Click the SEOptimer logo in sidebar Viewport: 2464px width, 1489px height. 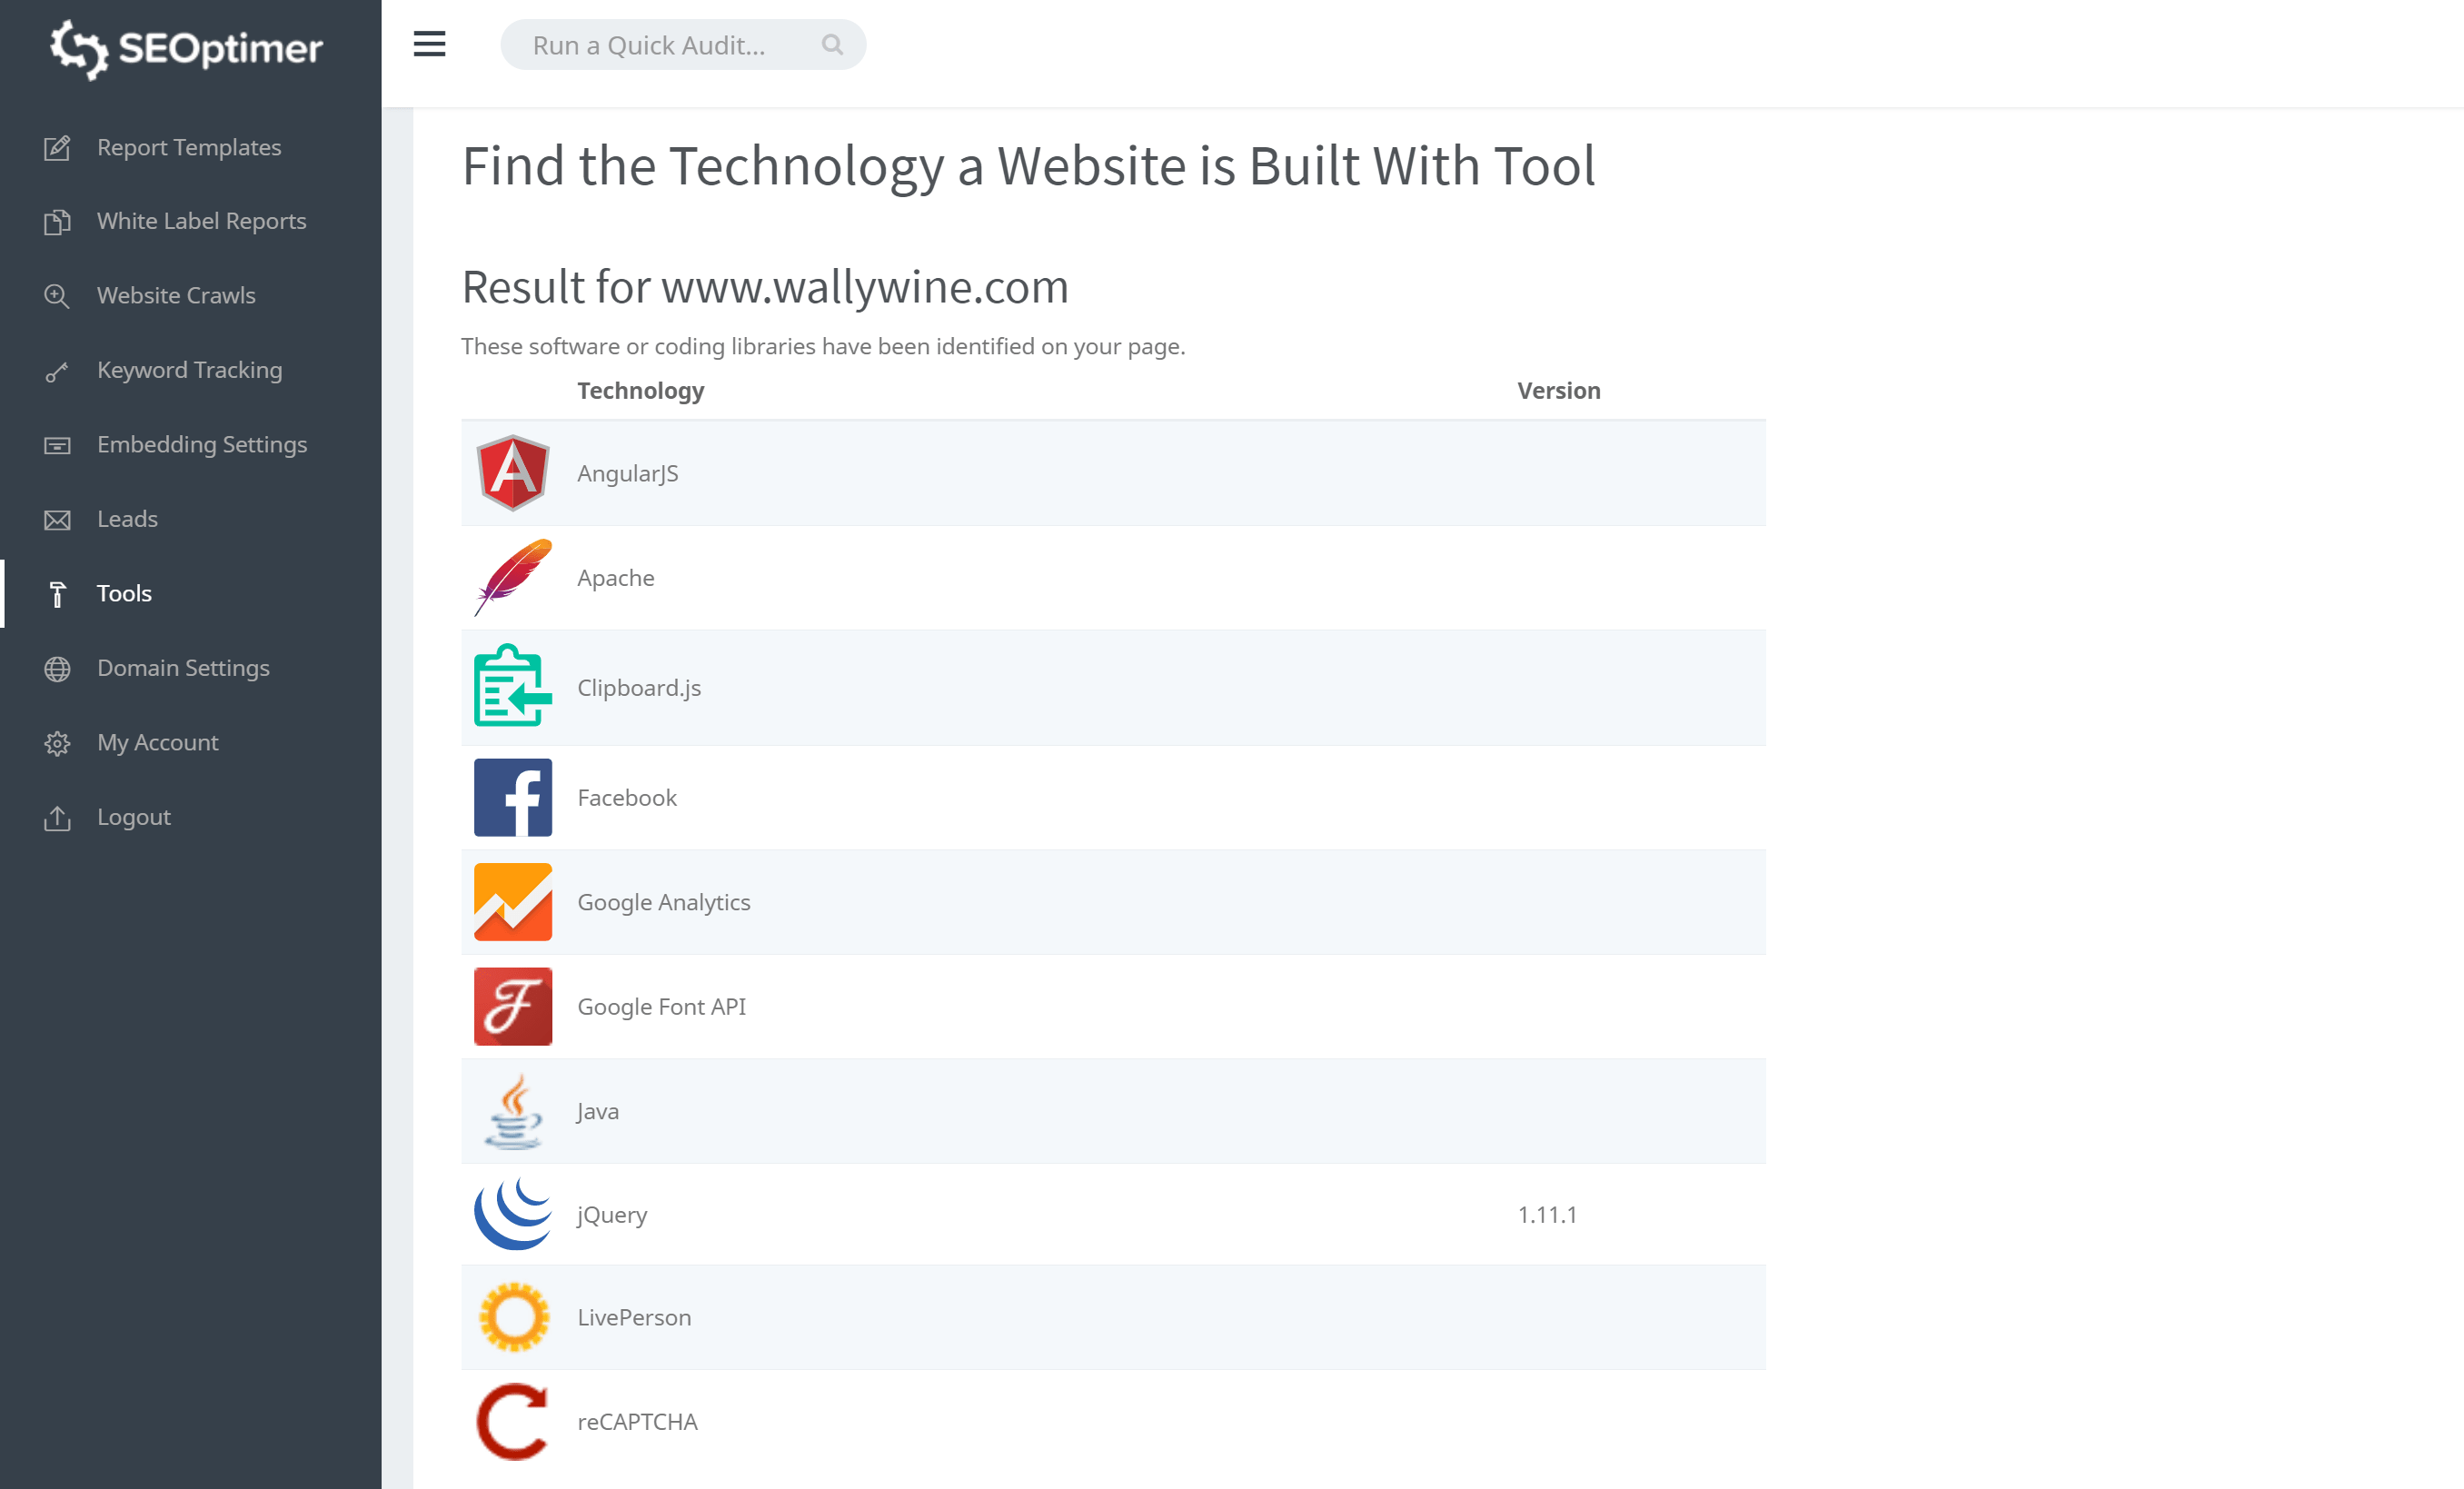[190, 47]
